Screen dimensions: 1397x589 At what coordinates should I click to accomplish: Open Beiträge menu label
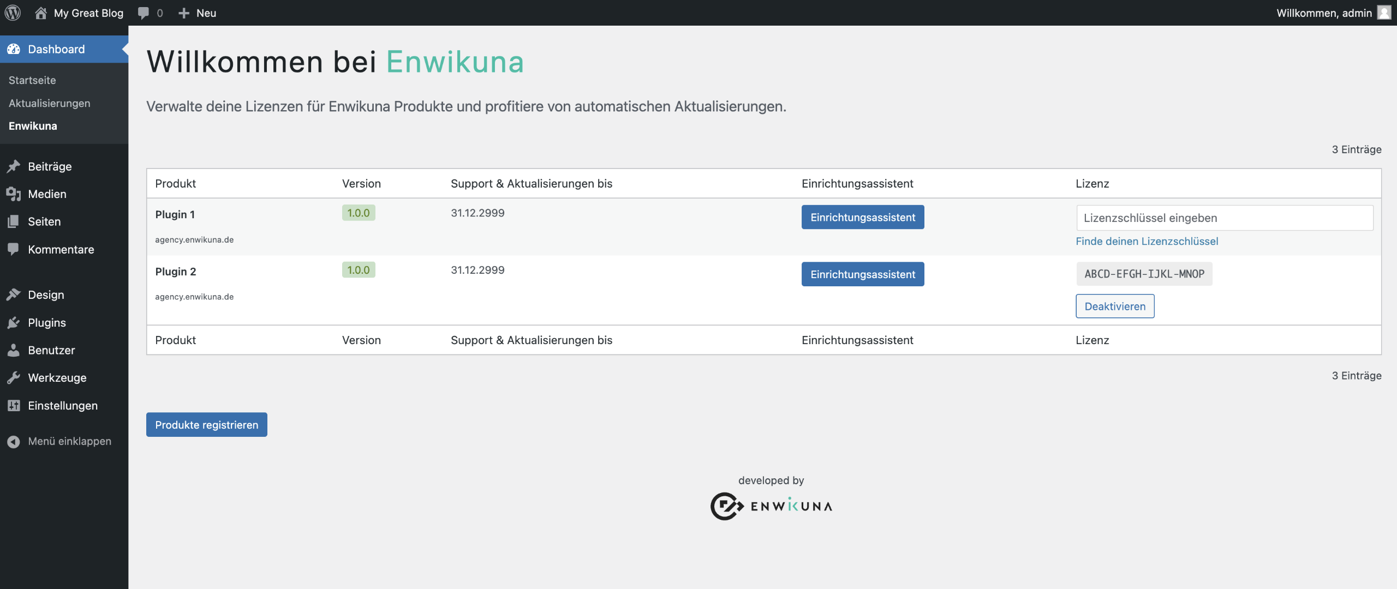click(50, 166)
